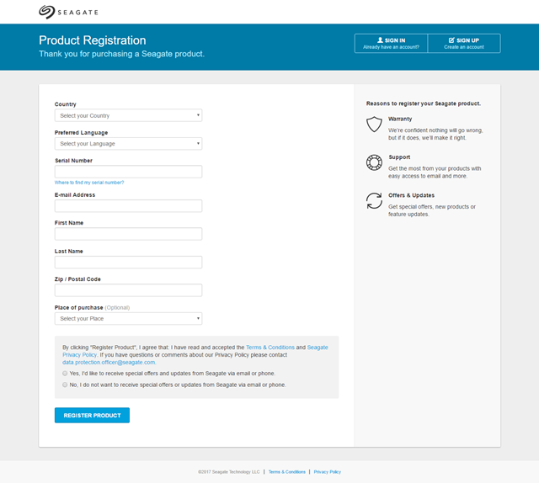Click the Warranty shield icon
539x483 pixels.
pos(374,124)
